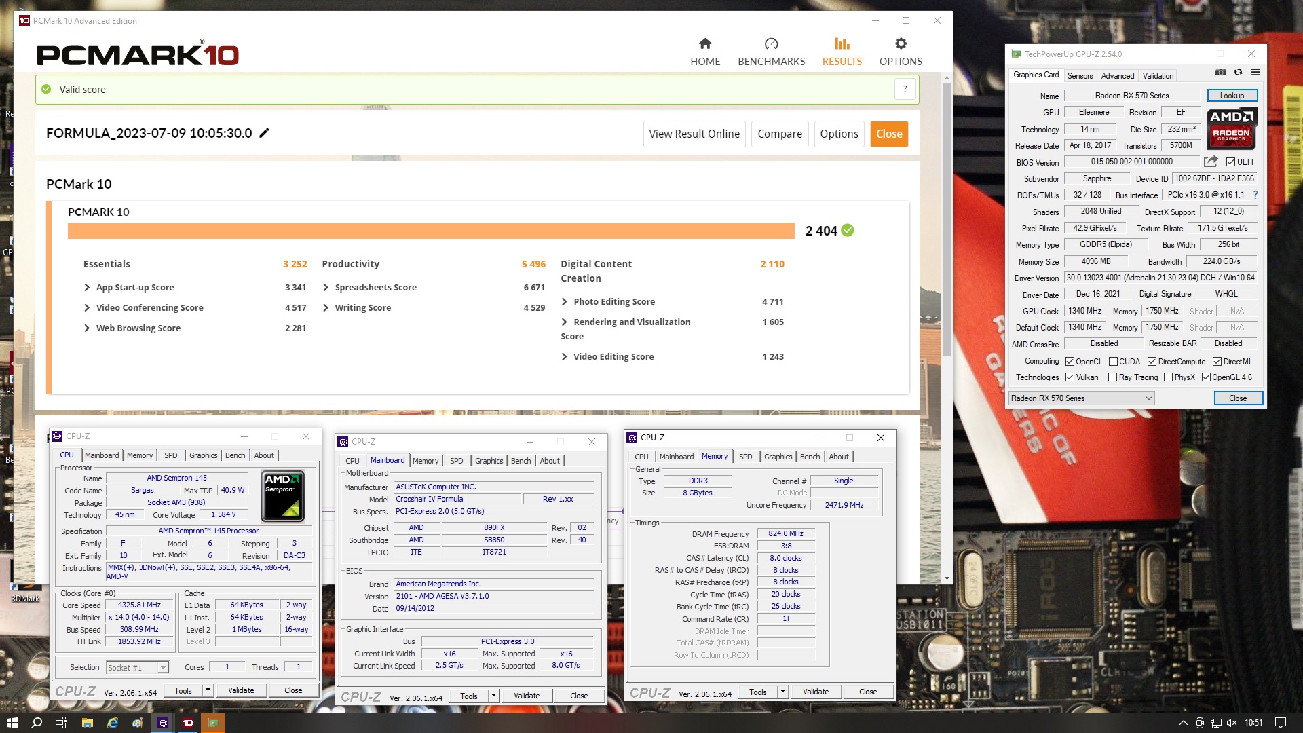Click the Bus Interface question mark in GPU-Z
1303x733 pixels.
click(x=1255, y=195)
